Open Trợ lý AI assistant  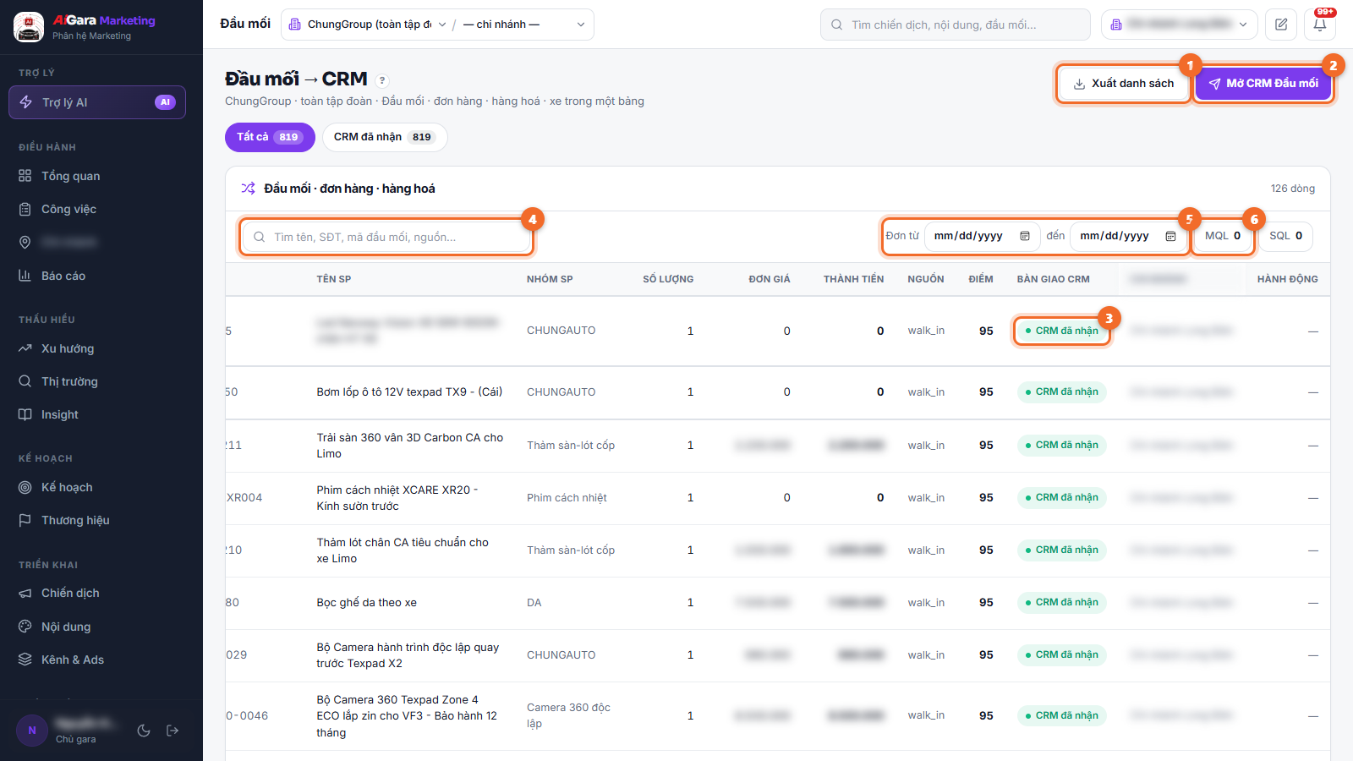pos(97,102)
